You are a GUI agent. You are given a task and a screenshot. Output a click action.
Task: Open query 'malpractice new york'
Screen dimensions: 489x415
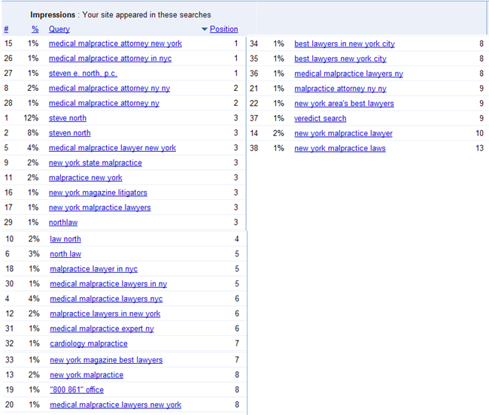86,178
